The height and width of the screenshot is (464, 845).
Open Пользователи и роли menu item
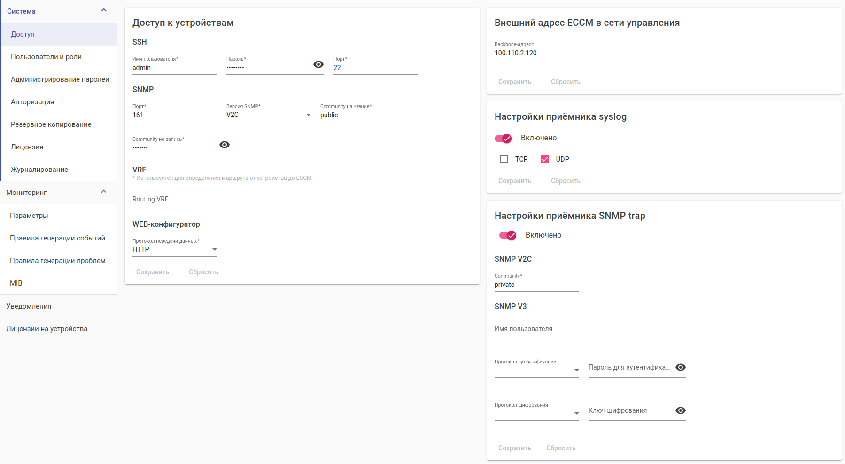click(46, 57)
